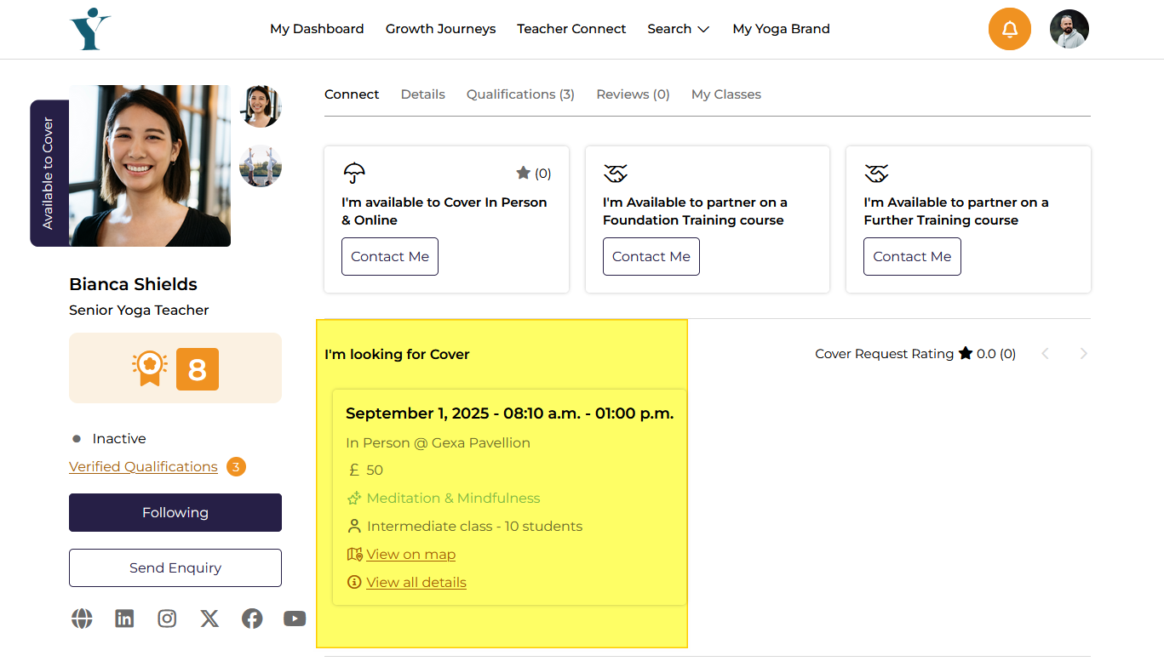Screen dimensions: 1164x667
Task: Open Bianca's Facebook icon
Action: coord(252,619)
